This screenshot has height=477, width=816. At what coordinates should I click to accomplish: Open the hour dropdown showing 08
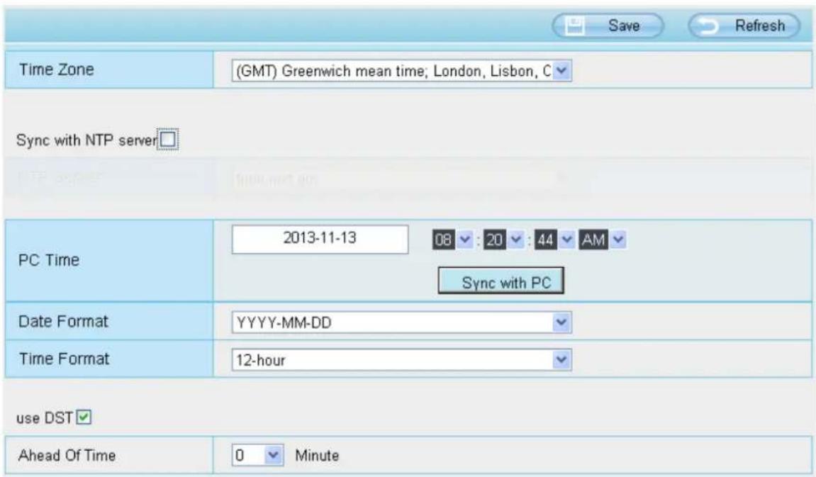click(452, 240)
